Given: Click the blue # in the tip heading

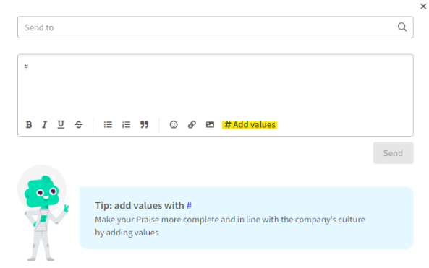Looking at the screenshot, I should tap(189, 205).
